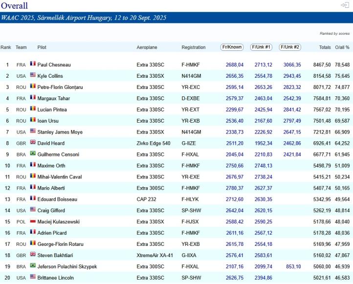
Task: Click the French flag beside Paul Chesneau
Action: 33,64
